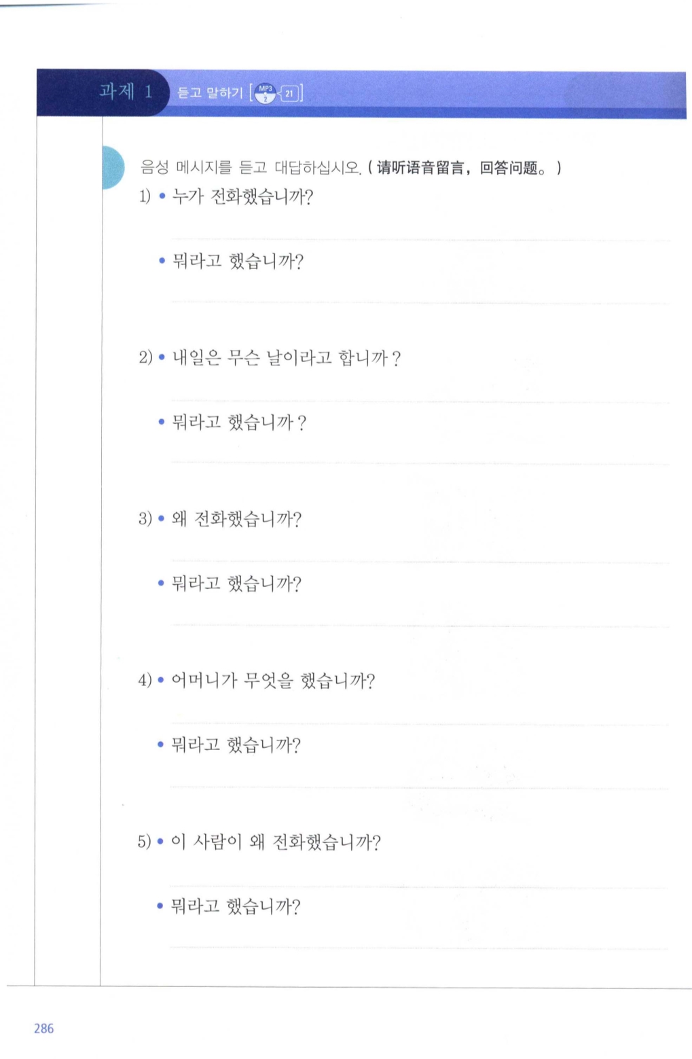Click question 4 text 어머니가 무엇을 했습니까
Image resolution: width=692 pixels, height=1059 pixels.
pos(272,680)
